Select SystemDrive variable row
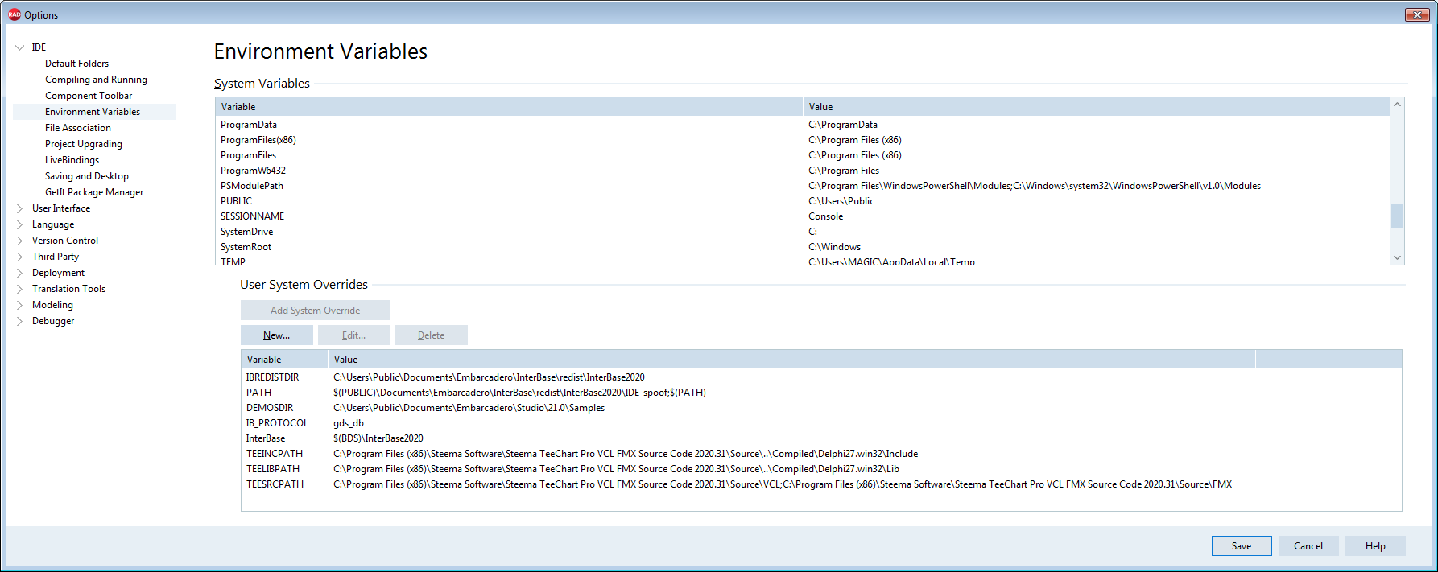The width and height of the screenshot is (1438, 572). (x=803, y=232)
